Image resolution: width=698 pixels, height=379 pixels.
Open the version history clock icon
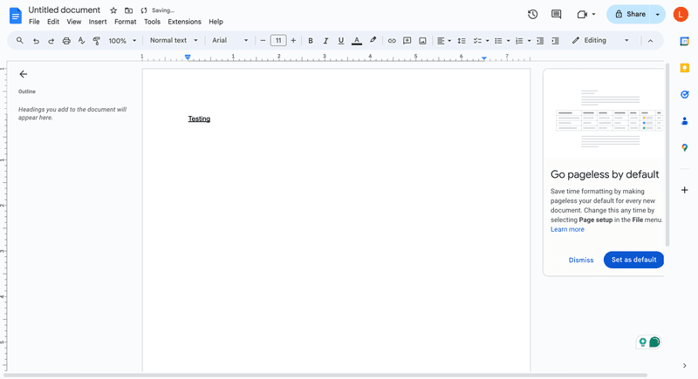[532, 14]
